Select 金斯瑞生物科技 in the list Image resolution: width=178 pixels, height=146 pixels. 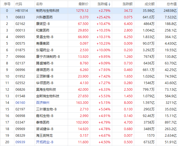click(x=48, y=96)
